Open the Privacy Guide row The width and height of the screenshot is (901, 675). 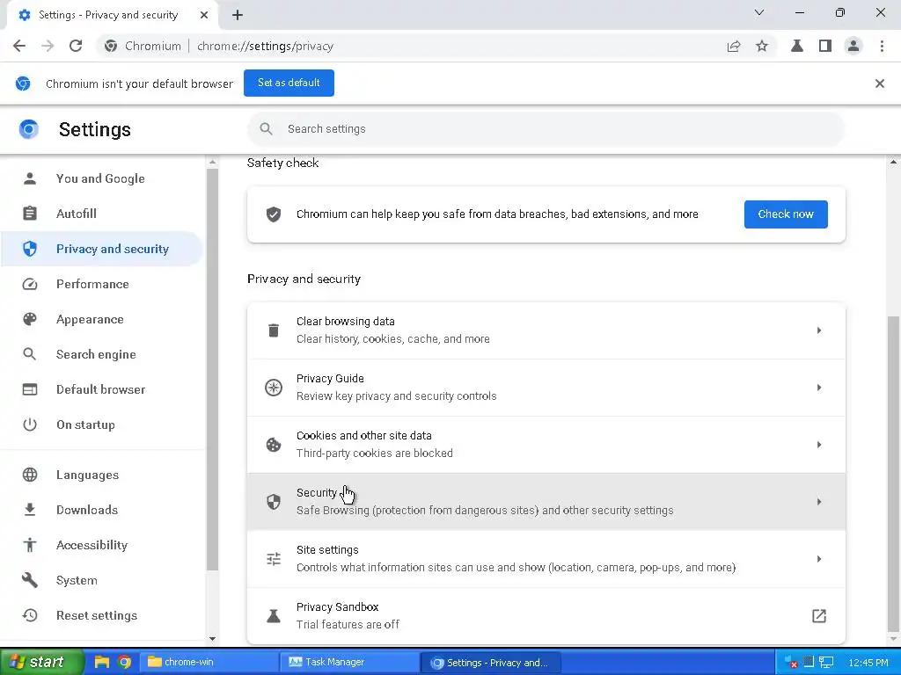(x=546, y=388)
